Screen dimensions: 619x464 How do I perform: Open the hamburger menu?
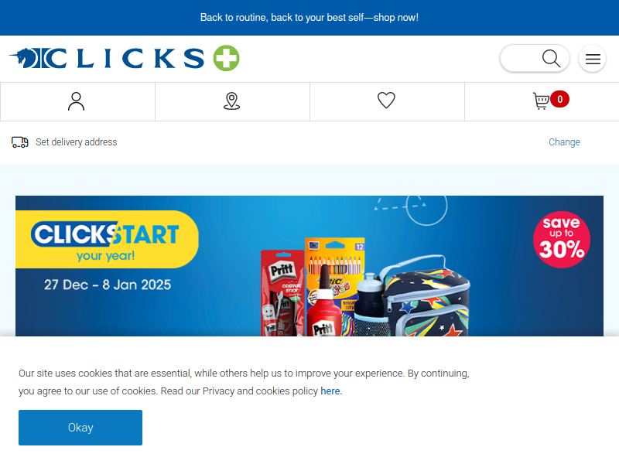tap(593, 59)
